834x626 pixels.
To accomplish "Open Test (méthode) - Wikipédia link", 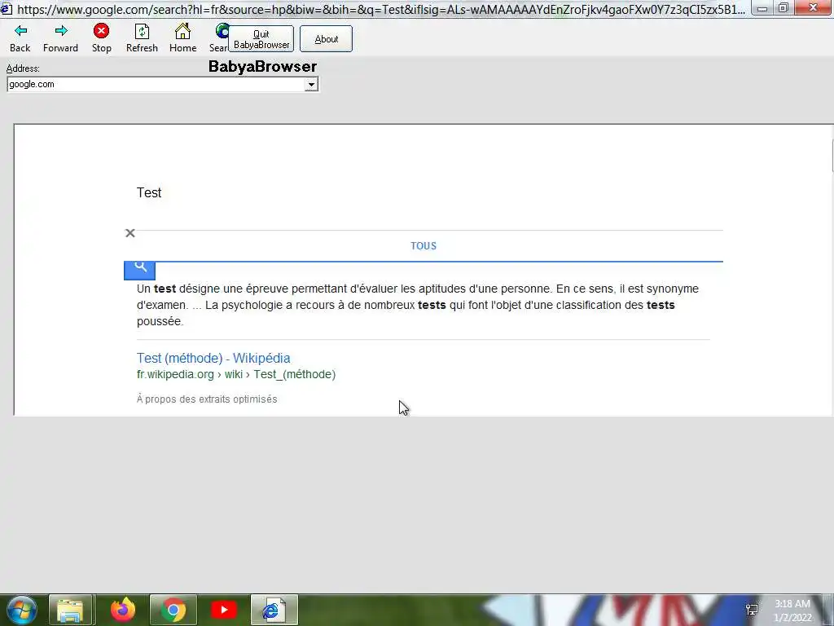I will (x=213, y=358).
